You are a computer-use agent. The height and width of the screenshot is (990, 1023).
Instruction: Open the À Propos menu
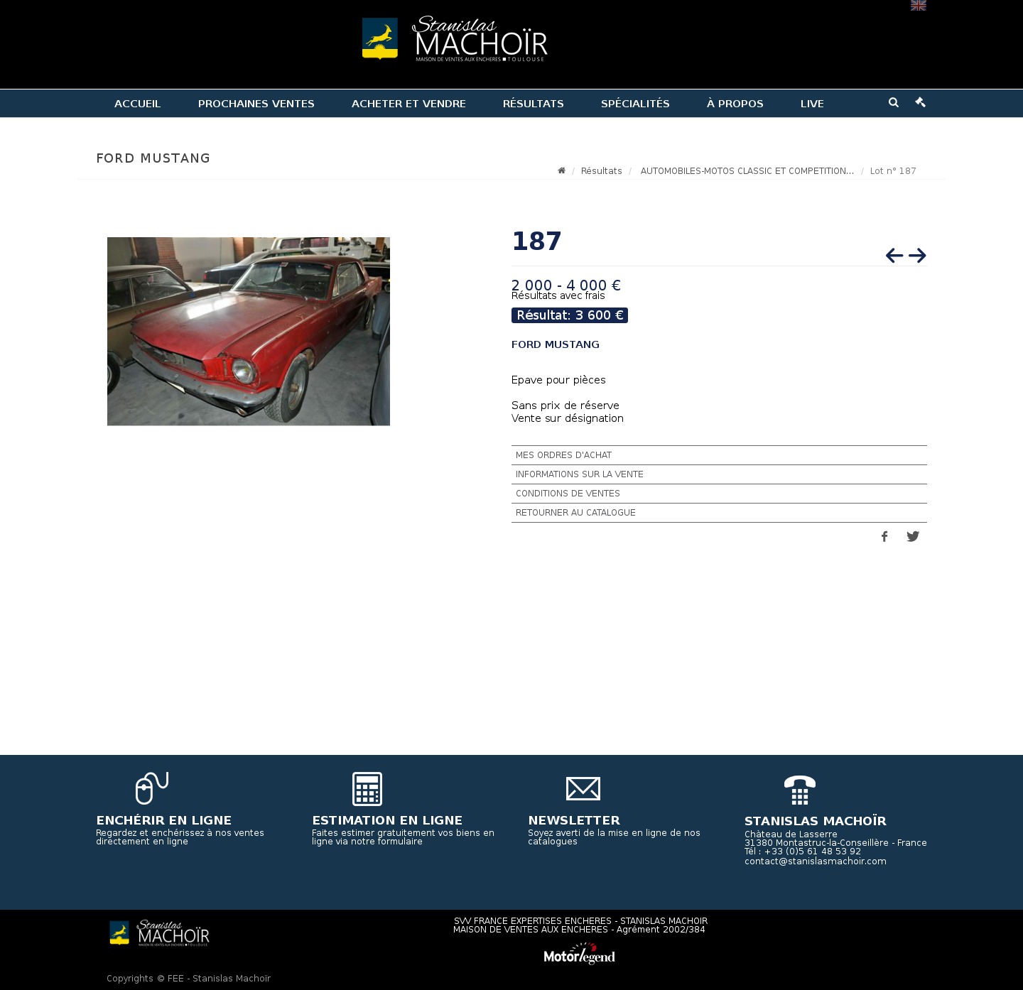735,104
